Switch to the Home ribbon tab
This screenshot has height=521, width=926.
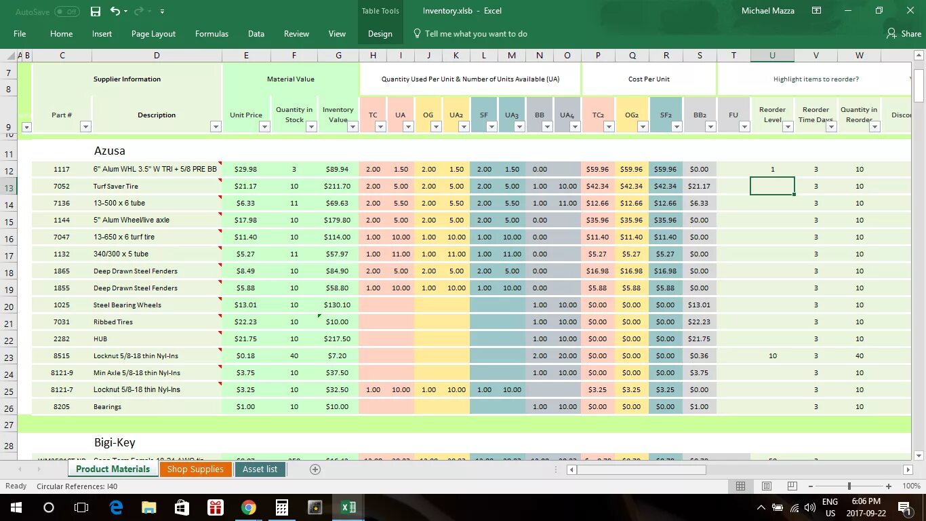(x=61, y=34)
